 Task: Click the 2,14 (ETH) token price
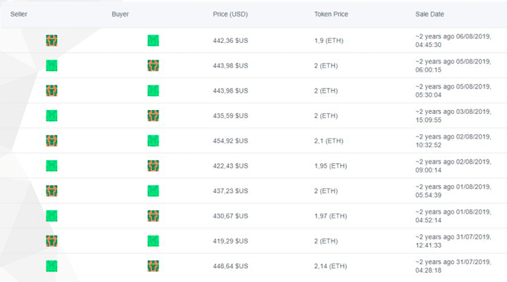(x=330, y=266)
